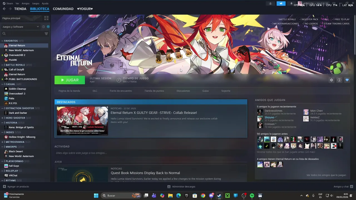
Task: Open Administrar descargas icon
Action: click(x=169, y=187)
